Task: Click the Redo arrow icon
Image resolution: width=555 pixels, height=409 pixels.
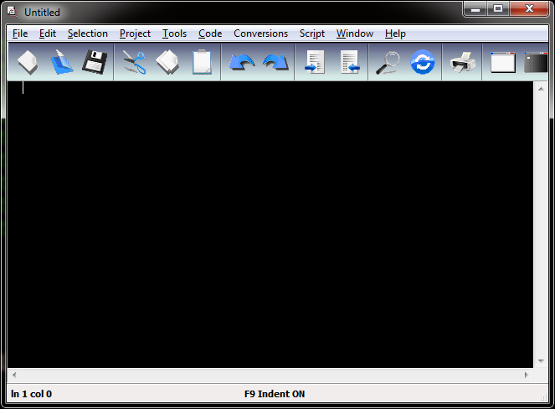Action: (275, 62)
